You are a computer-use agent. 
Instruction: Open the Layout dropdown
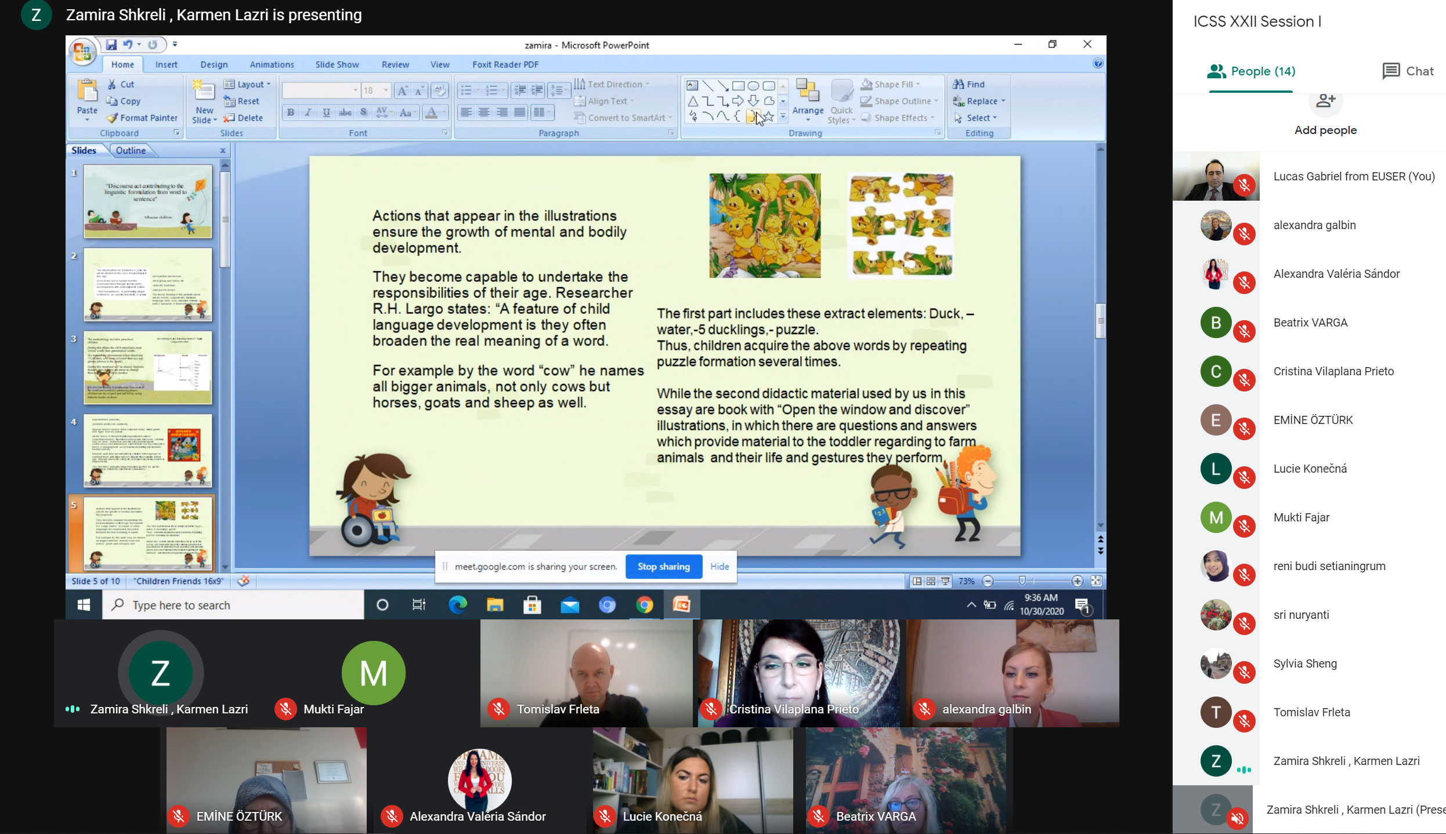[x=248, y=84]
